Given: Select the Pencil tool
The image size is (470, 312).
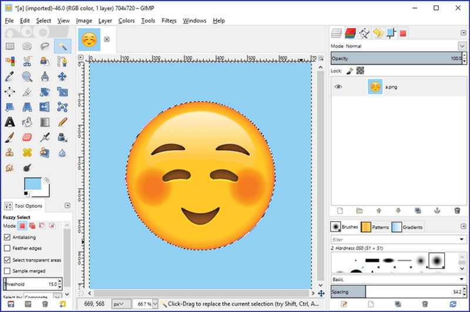Looking at the screenshot, I should tap(62, 122).
